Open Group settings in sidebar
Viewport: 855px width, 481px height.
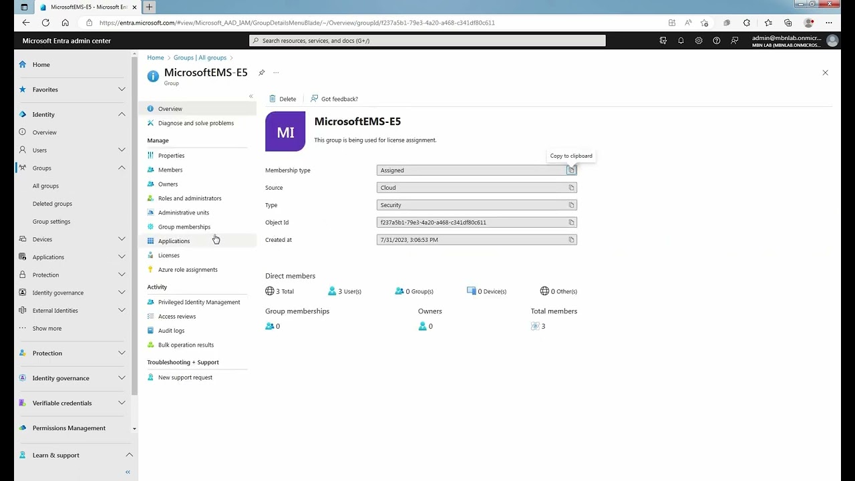pos(51,222)
